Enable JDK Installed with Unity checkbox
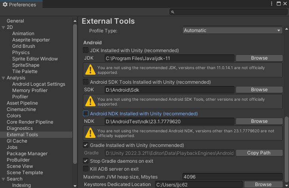289x188 pixels. pyautogui.click(x=86, y=50)
